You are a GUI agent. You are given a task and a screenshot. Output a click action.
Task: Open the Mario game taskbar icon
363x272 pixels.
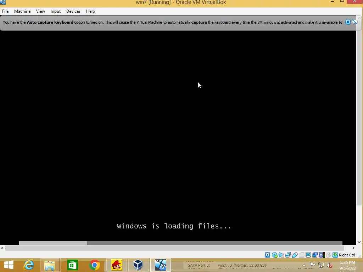tap(116, 265)
